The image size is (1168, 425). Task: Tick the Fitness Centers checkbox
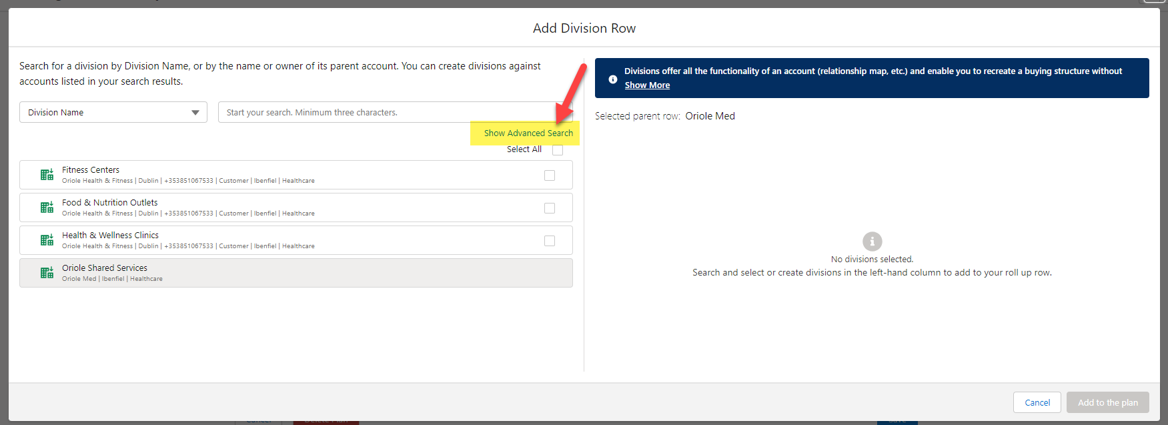click(x=550, y=175)
